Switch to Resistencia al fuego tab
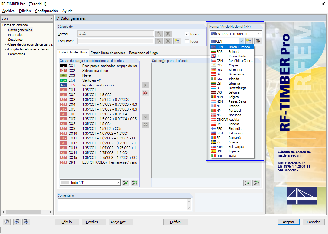The height and width of the screenshot is (234, 328). (x=143, y=53)
